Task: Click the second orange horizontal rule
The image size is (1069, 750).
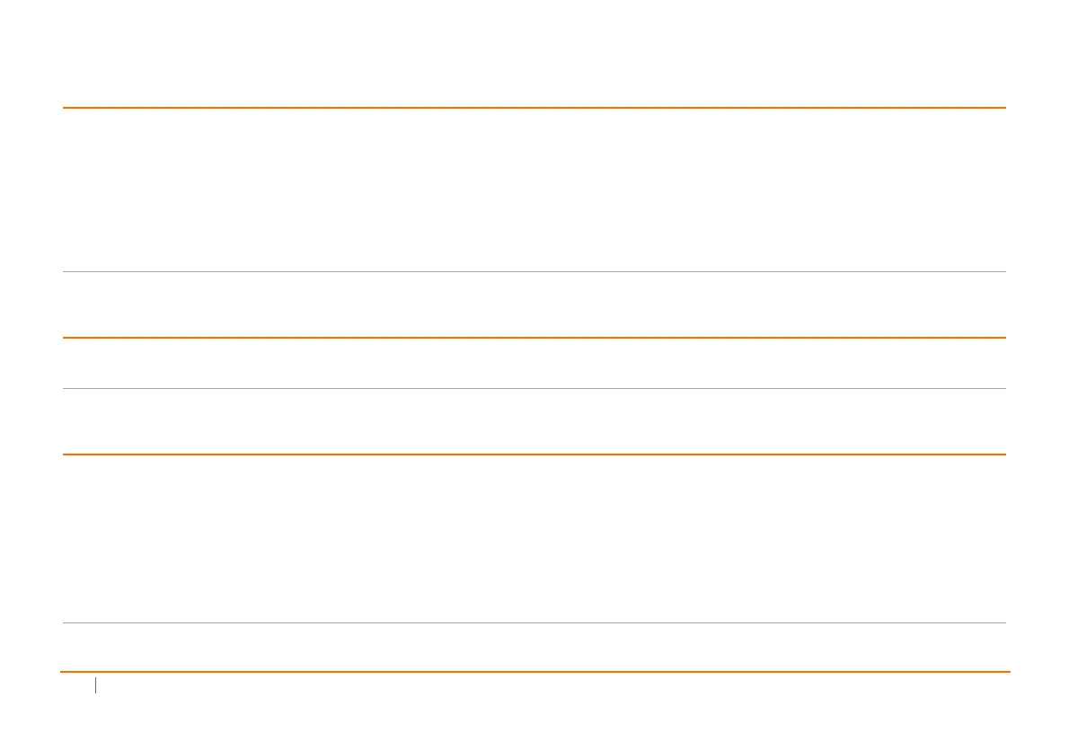Action: pos(534,338)
